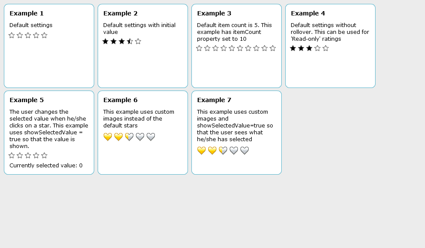This screenshot has width=425, height=248.
Task: Click the first yellow heart in Example 6
Action: coord(108,137)
